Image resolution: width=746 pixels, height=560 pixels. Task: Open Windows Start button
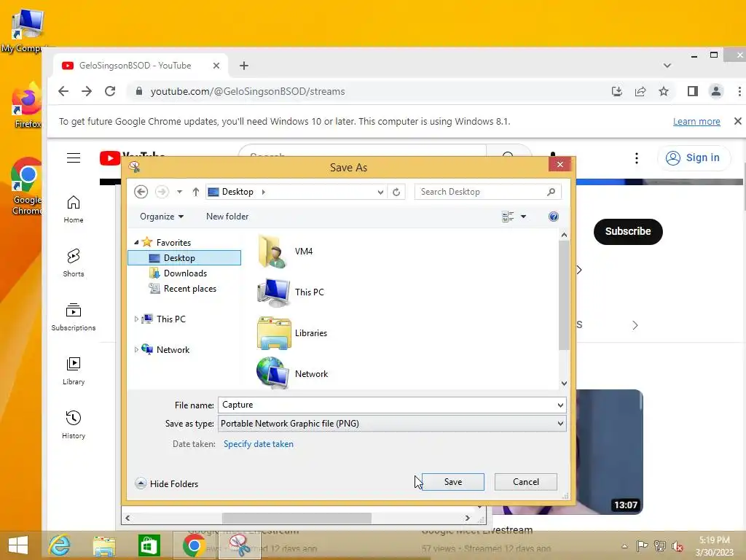tap(18, 545)
